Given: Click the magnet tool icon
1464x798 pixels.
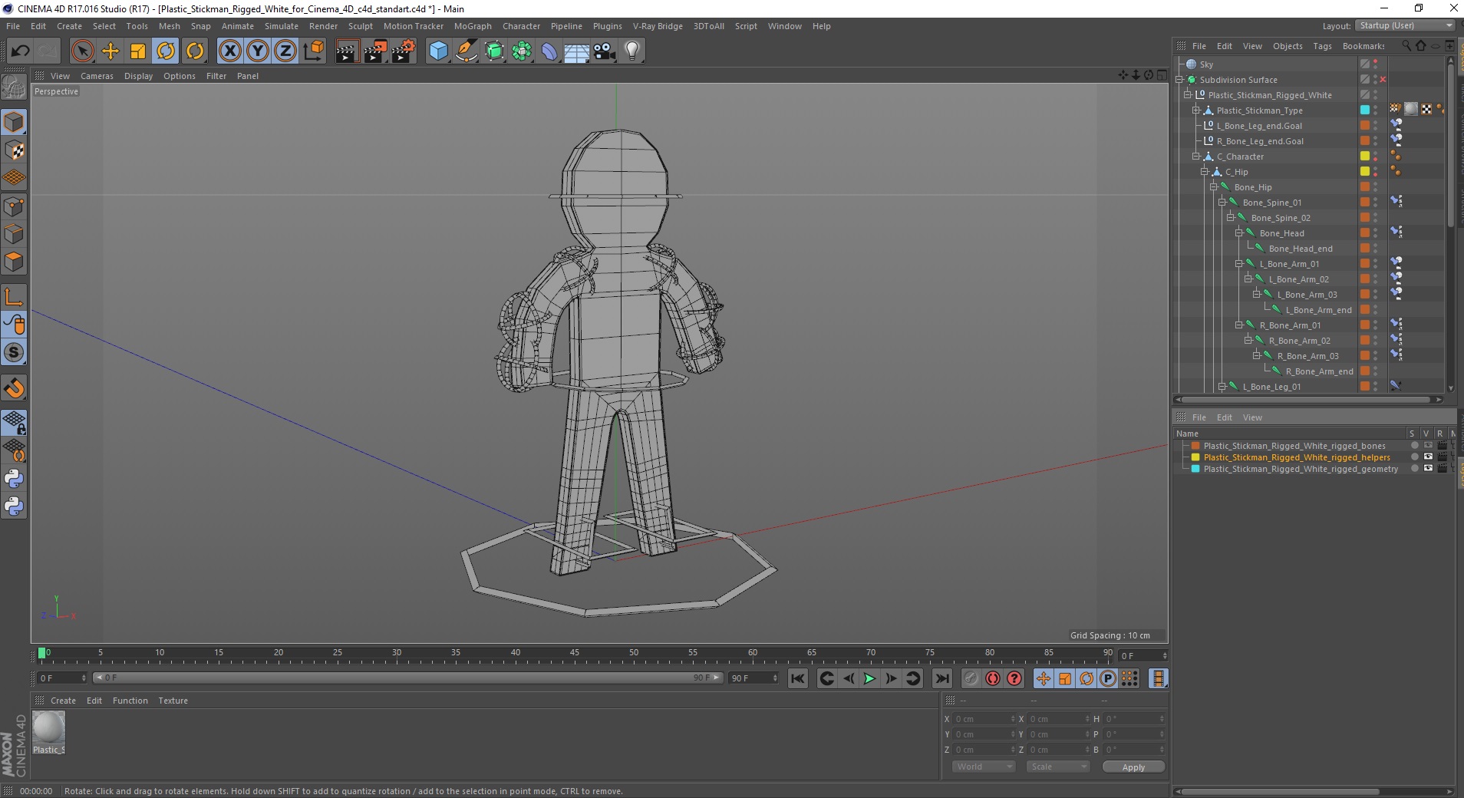Looking at the screenshot, I should coord(14,388).
